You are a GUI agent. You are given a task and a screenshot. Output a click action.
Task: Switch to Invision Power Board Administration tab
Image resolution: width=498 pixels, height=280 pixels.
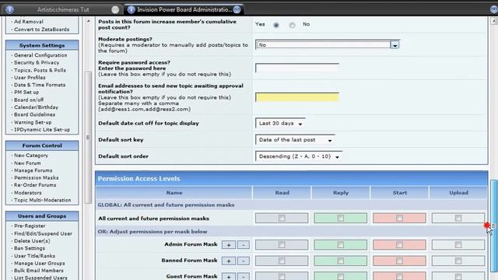(184, 9)
